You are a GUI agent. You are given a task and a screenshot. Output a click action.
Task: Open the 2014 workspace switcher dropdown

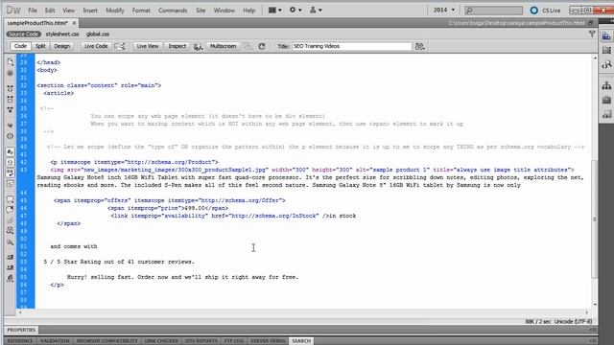pos(443,10)
